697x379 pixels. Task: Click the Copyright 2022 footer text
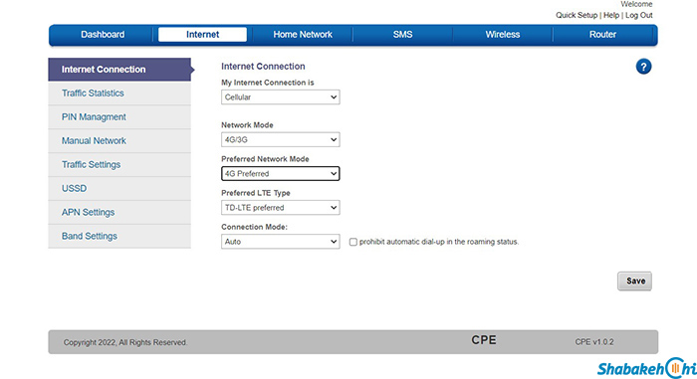click(125, 342)
